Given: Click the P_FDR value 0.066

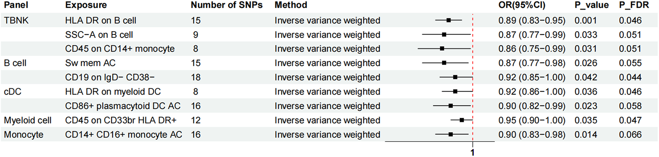Looking at the screenshot, I should click(630, 135).
